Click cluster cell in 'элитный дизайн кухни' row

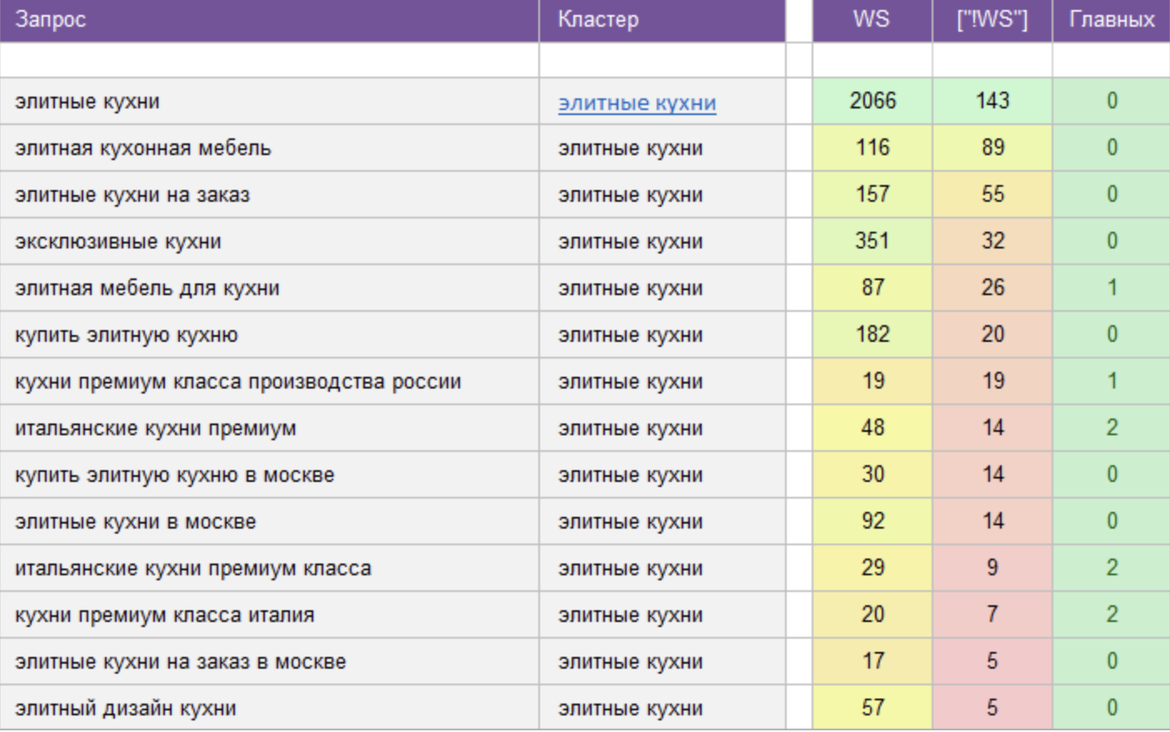tap(662, 709)
